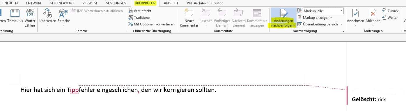This screenshot has width=406, height=111.
Task: Expand the Löschen dropdown arrow
Action: [x=206, y=25]
